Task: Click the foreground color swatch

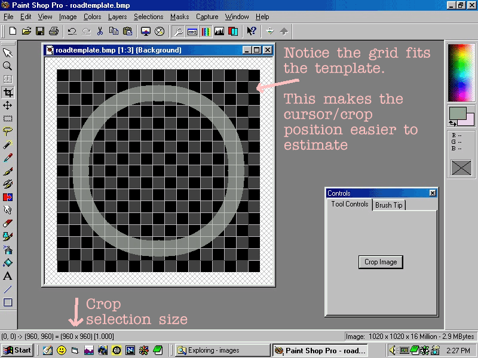Action: click(x=456, y=113)
